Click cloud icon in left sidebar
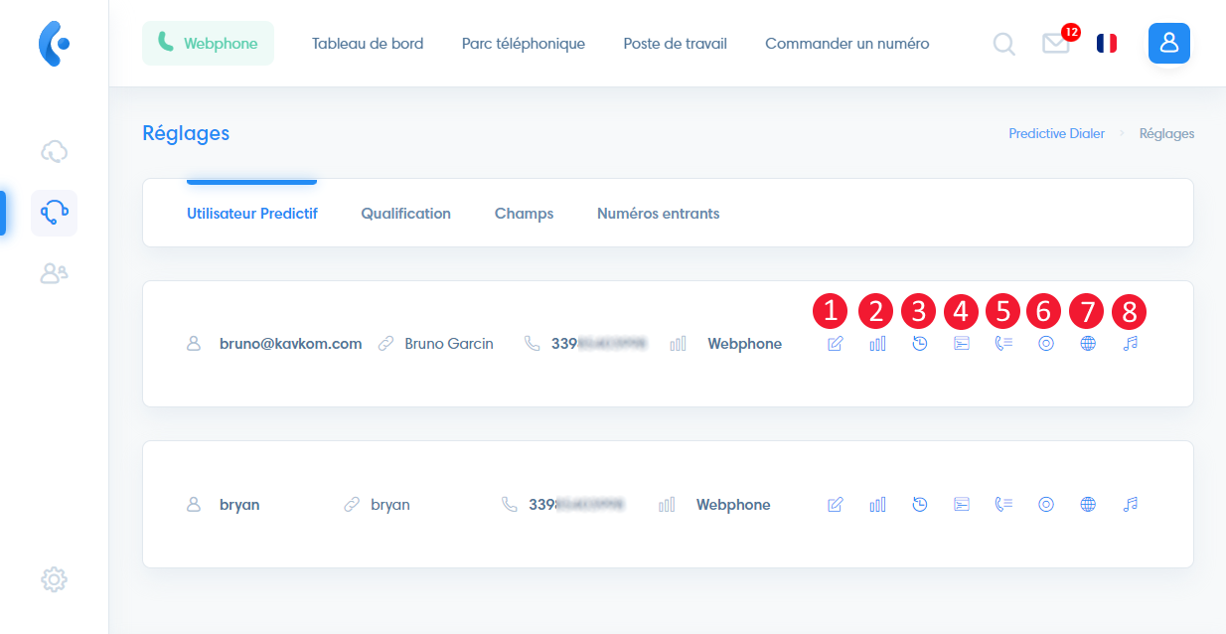This screenshot has height=634, width=1226. pos(54,152)
